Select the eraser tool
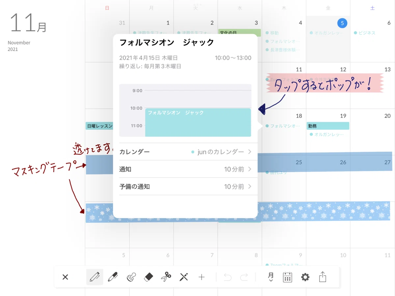 (x=149, y=277)
